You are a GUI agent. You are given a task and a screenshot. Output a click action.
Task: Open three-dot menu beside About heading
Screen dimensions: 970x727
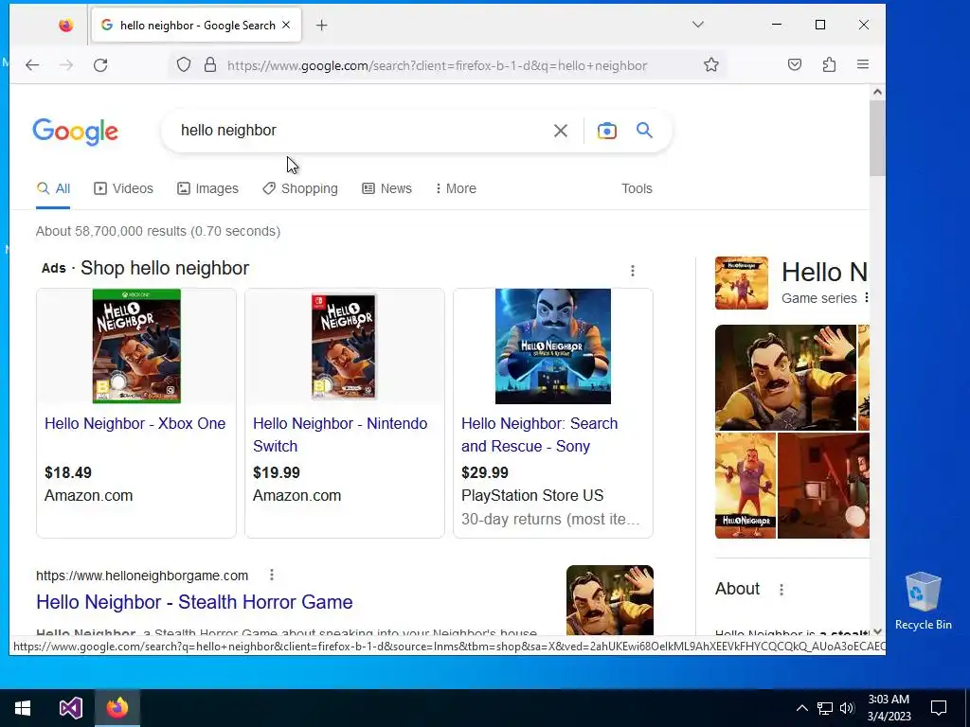pos(781,589)
